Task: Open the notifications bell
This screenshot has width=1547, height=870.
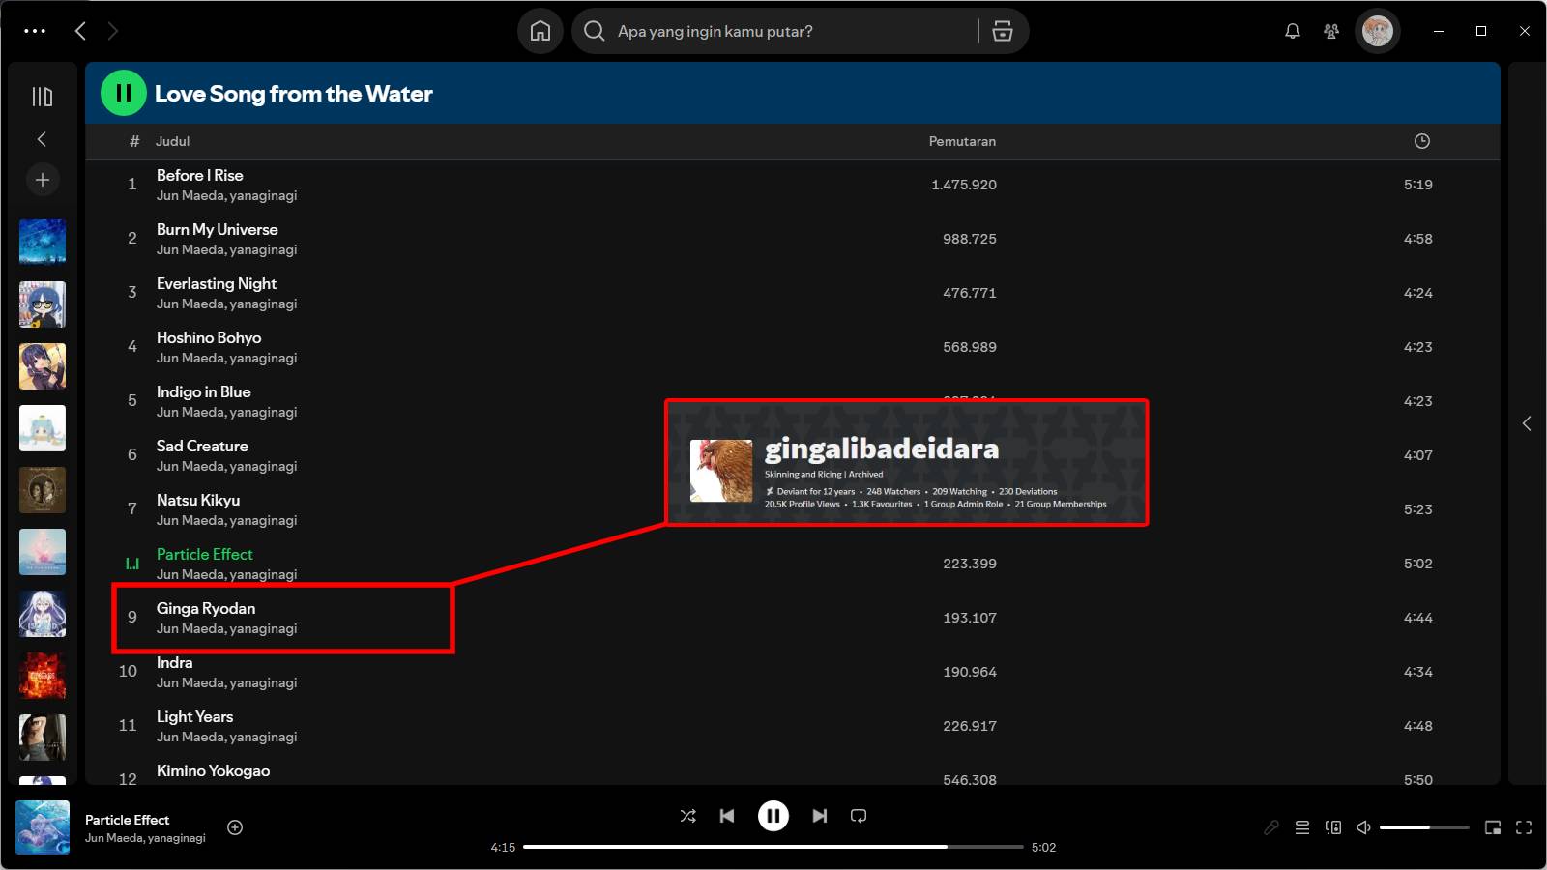Action: (1292, 31)
